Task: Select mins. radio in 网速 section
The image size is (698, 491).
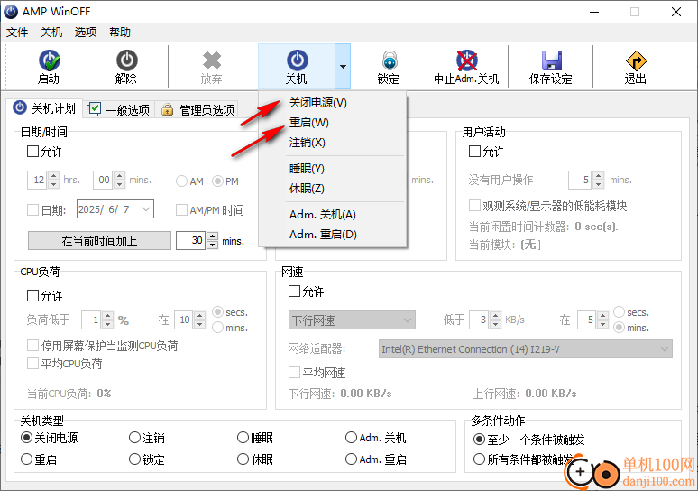Action: [620, 328]
